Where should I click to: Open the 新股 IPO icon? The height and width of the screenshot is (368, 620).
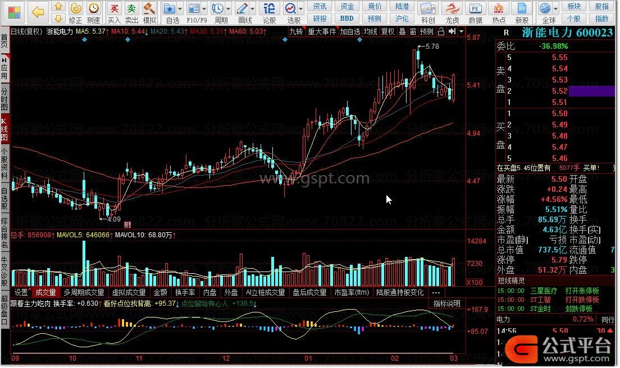[x=522, y=13]
